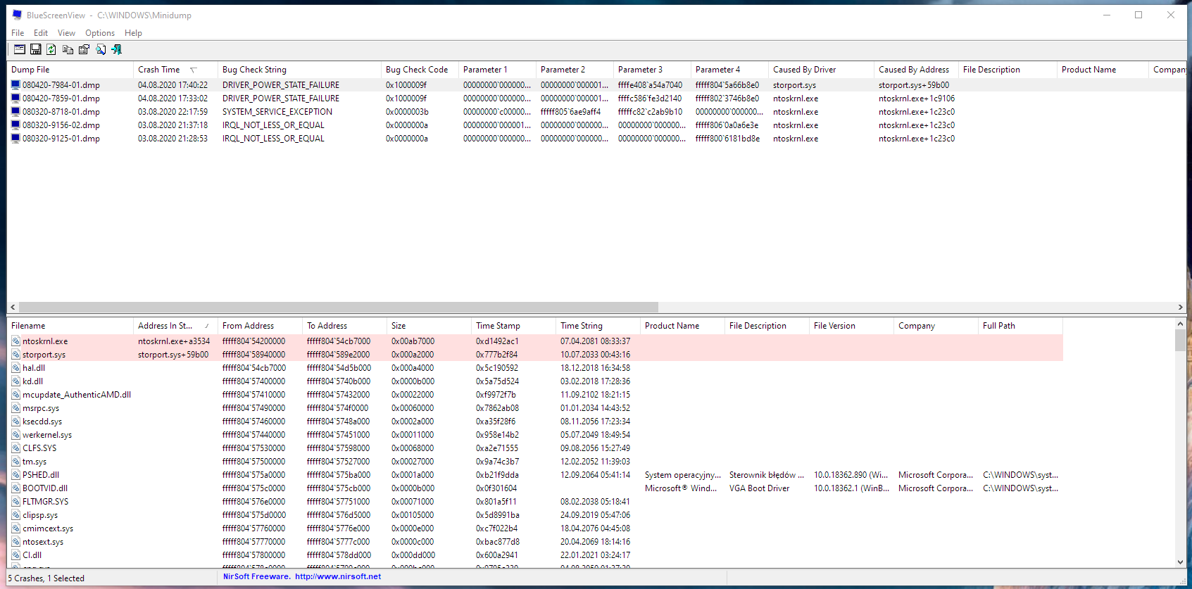Click dump icon beside 080320-9156-02.dmp

[x=15, y=125]
